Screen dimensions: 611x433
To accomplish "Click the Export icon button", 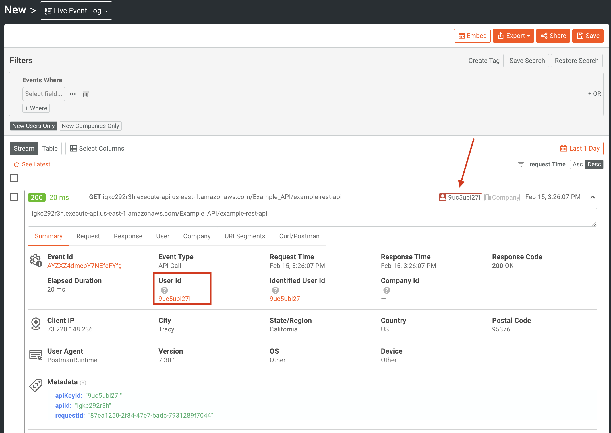I will (x=513, y=36).
